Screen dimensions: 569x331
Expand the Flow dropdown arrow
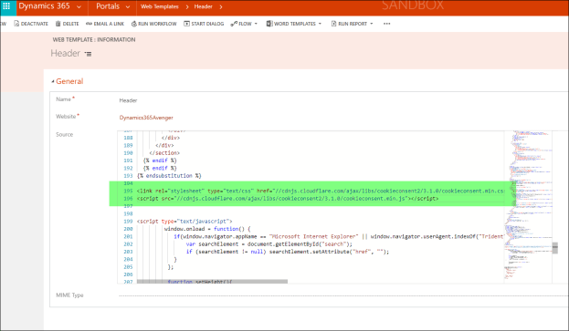pos(256,24)
